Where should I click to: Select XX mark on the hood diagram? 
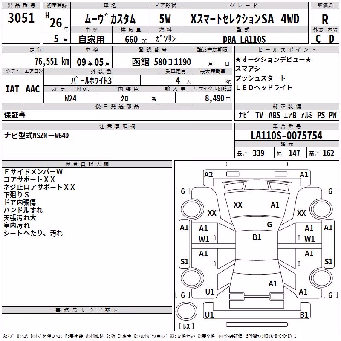pos(238,205)
